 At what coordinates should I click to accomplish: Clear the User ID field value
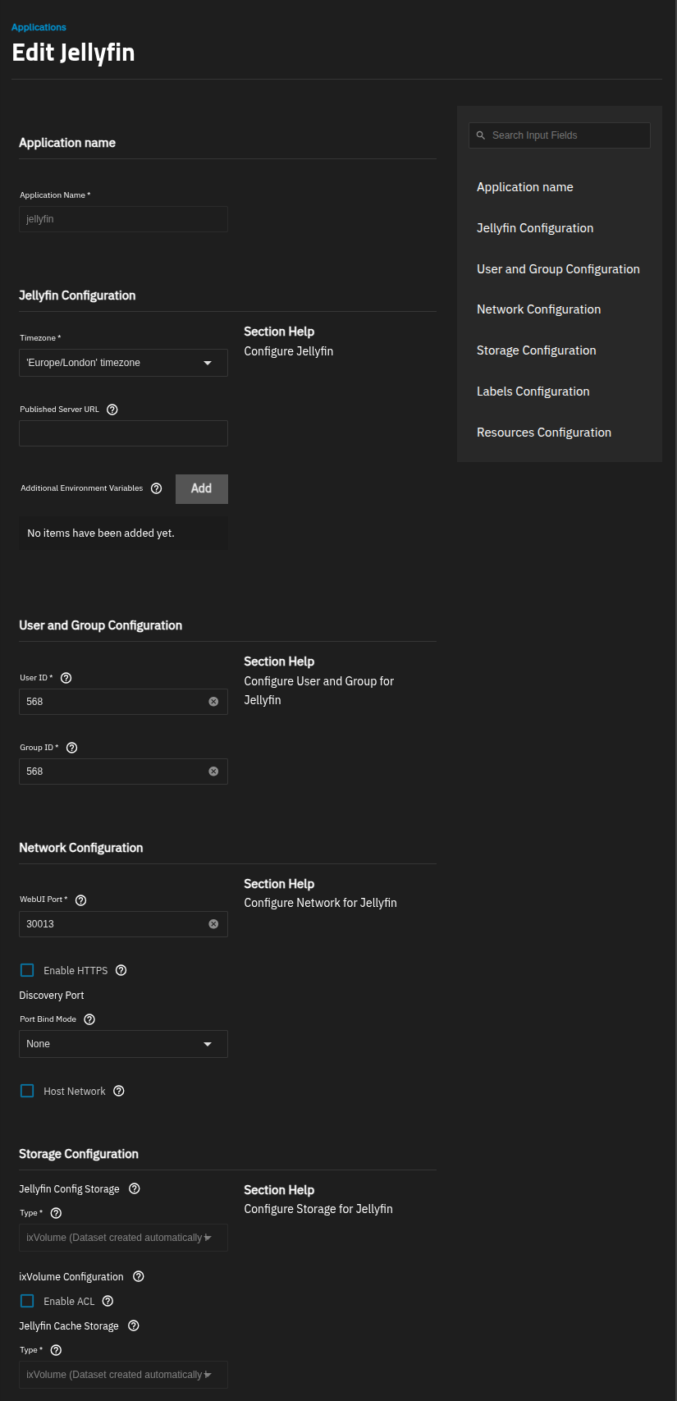coord(213,702)
